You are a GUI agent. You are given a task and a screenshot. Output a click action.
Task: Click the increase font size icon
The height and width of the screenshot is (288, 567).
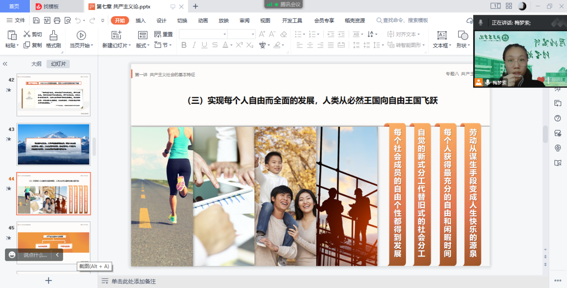click(x=262, y=34)
